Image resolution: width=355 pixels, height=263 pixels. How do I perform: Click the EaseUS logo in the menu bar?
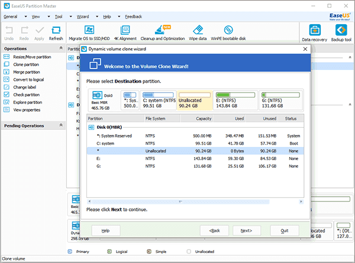(340, 17)
